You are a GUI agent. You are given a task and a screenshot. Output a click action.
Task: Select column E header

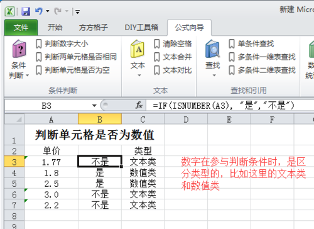coord(229,120)
